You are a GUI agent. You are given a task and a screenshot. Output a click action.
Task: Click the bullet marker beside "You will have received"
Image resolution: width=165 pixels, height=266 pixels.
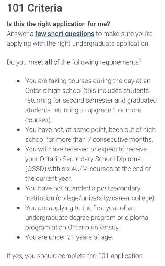[19, 150]
